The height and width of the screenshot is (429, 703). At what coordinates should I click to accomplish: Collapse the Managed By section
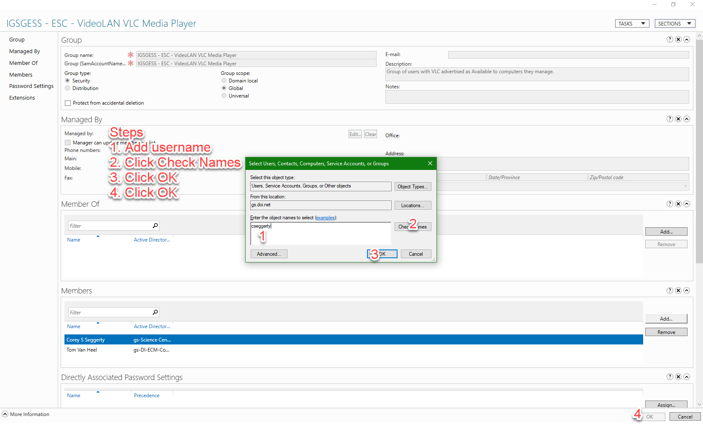[x=687, y=119]
